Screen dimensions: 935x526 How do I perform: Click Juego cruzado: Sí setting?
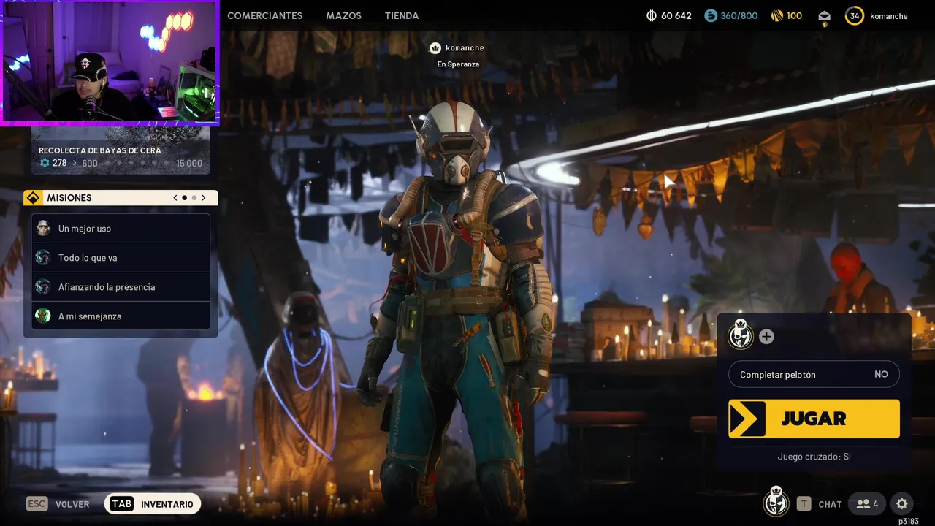(x=814, y=457)
